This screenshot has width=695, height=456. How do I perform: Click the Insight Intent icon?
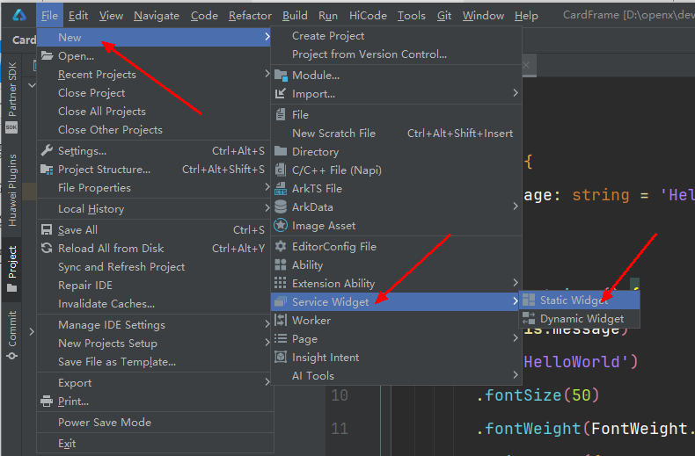(281, 357)
